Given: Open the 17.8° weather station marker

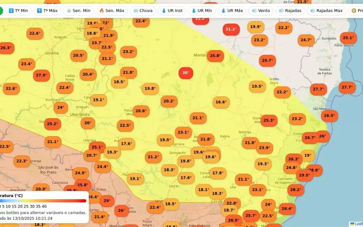Looking at the screenshot, I should 218,173.
